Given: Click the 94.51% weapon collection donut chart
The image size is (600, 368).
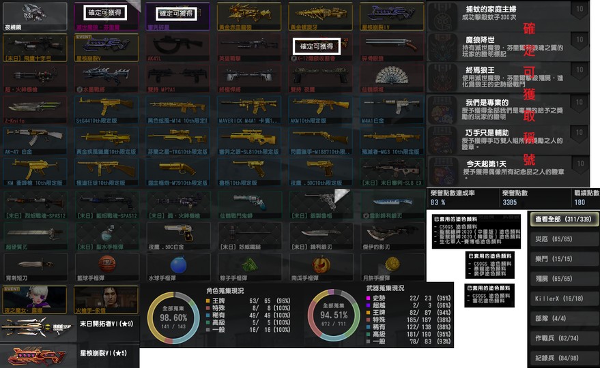Looking at the screenshot, I should click(x=334, y=316).
